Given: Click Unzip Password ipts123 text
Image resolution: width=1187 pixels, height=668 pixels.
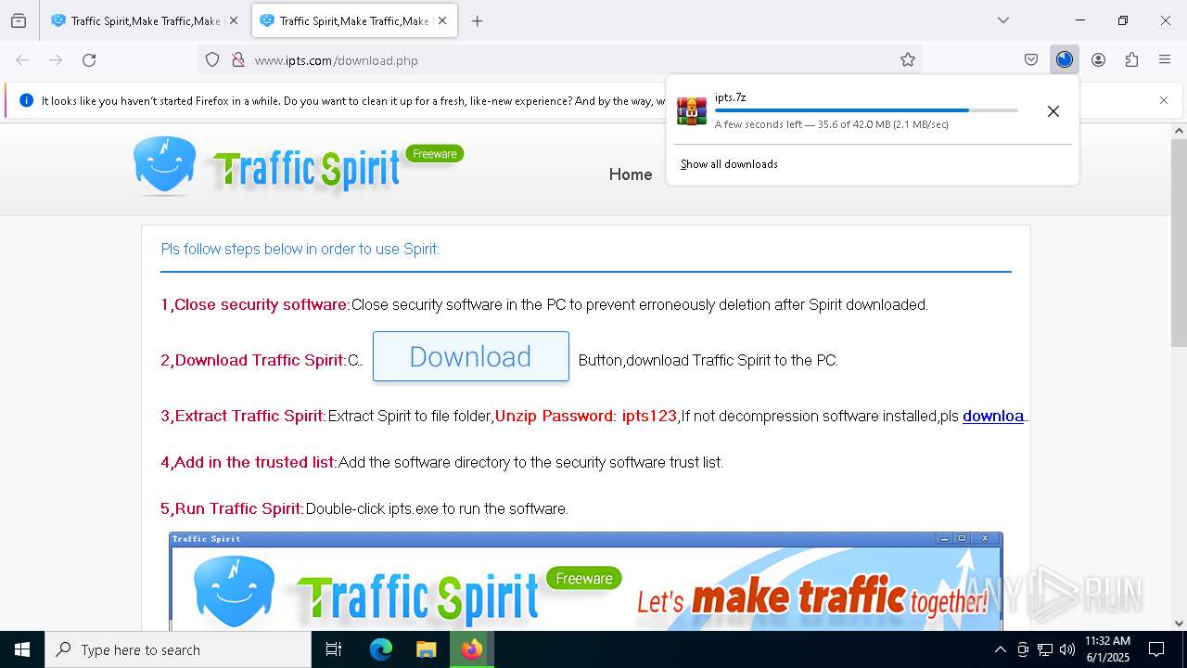Looking at the screenshot, I should click(586, 416).
